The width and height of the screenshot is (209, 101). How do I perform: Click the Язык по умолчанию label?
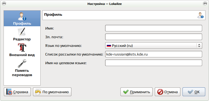(x=63, y=46)
